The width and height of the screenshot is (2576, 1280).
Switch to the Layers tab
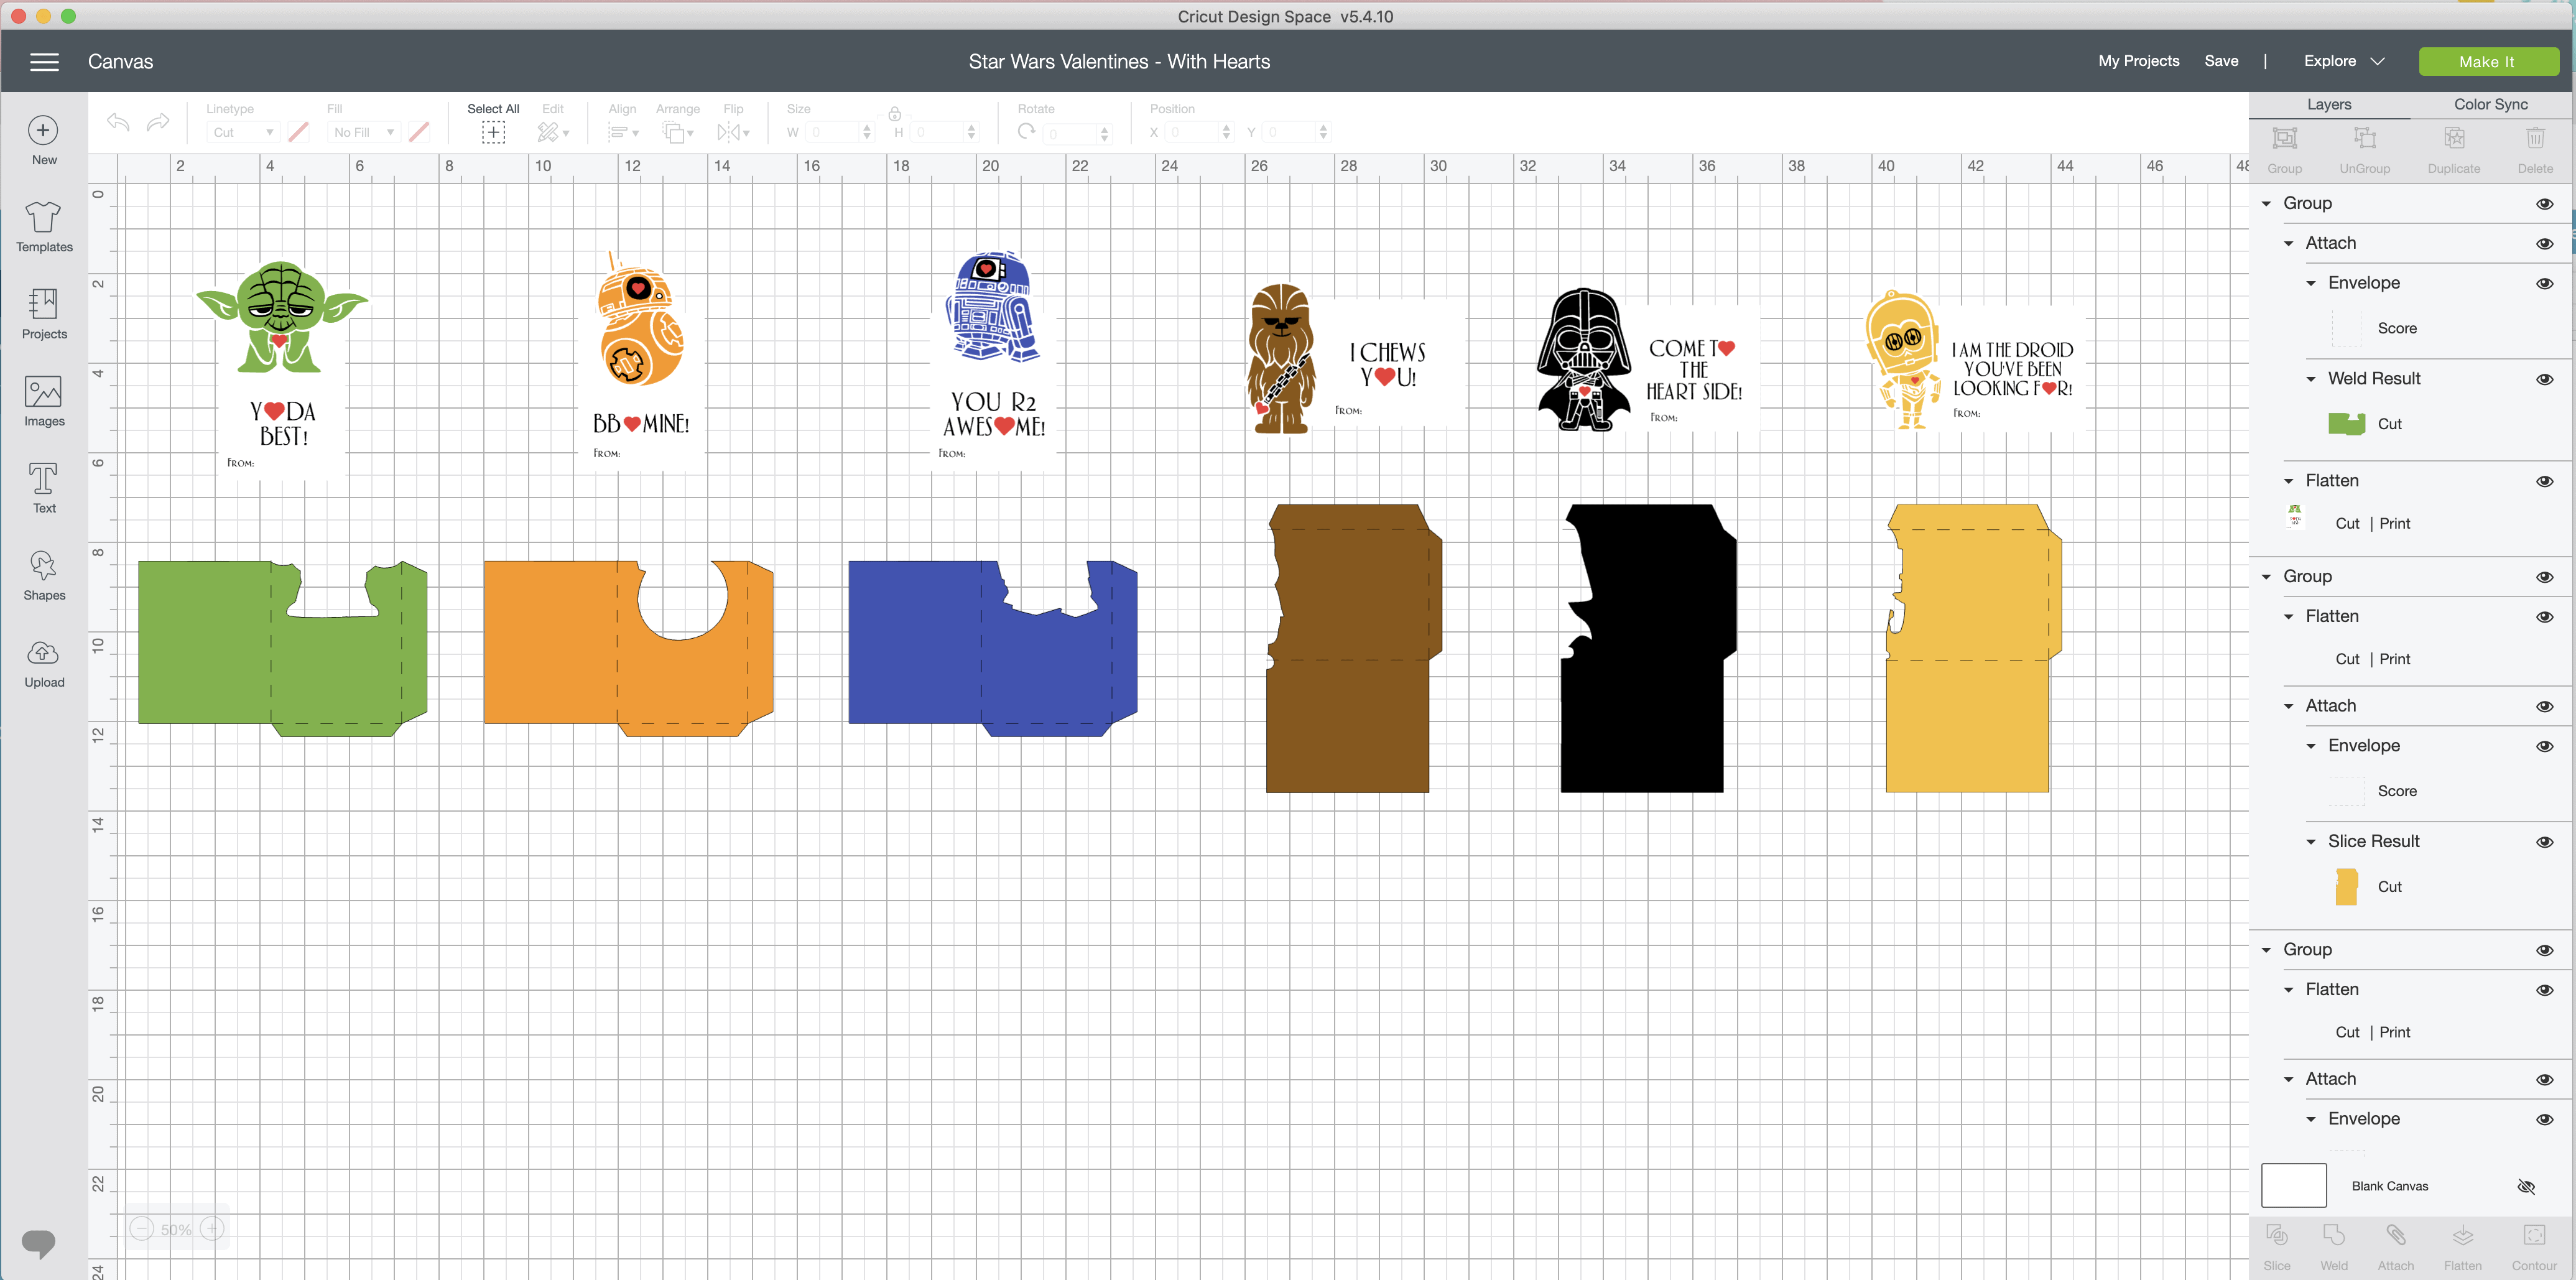[x=2329, y=104]
